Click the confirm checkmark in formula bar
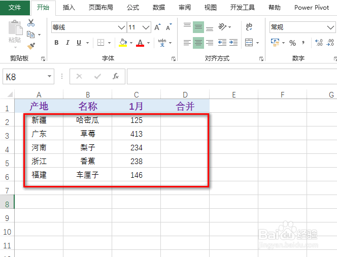The width and height of the screenshot is (337, 257). coord(97,76)
